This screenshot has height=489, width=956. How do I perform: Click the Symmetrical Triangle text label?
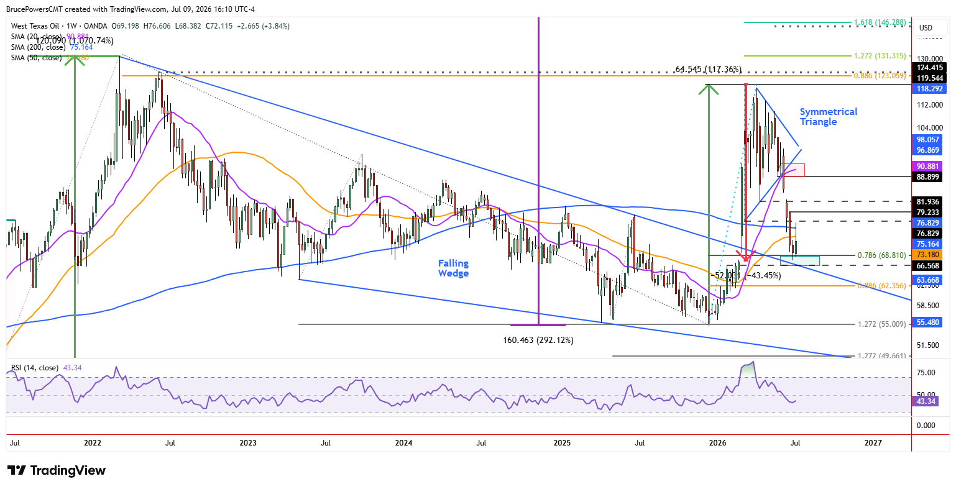pyautogui.click(x=828, y=117)
